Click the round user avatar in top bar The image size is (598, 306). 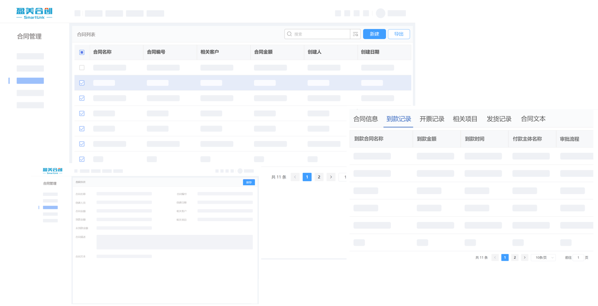pyautogui.click(x=380, y=13)
